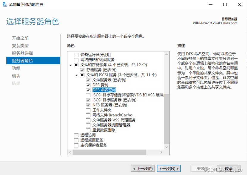
Task: Open the 开始之前 wizard step
Action: 20,38
